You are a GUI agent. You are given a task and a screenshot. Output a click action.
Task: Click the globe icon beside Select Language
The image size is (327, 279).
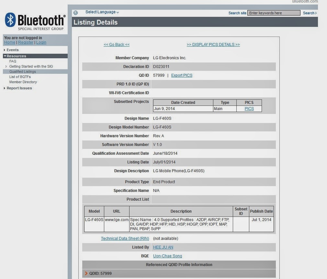click(x=75, y=13)
